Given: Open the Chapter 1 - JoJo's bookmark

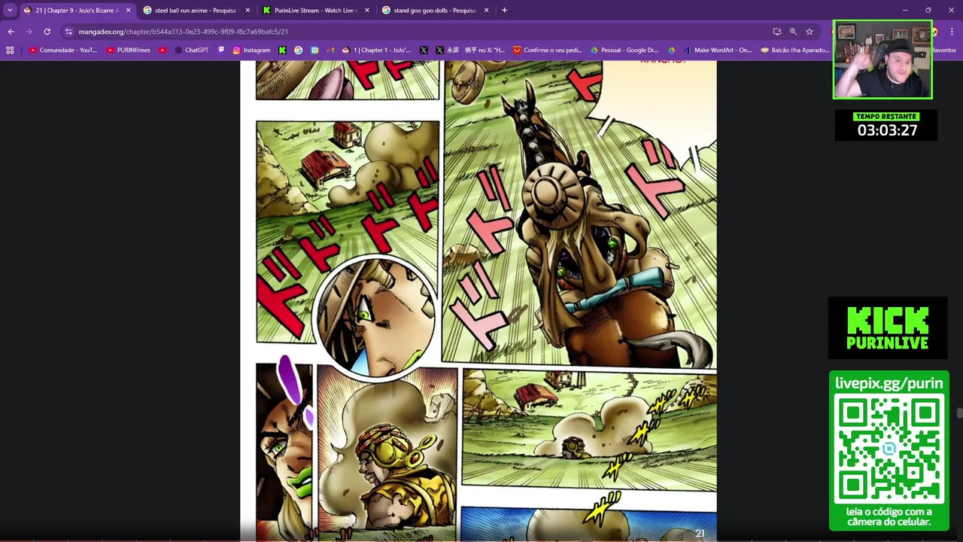Looking at the screenshot, I should pos(376,50).
